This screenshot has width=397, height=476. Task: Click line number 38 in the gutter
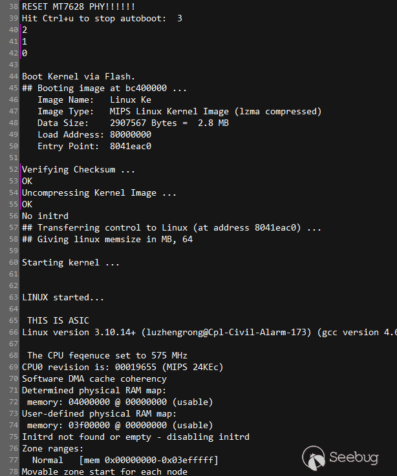(x=14, y=6)
